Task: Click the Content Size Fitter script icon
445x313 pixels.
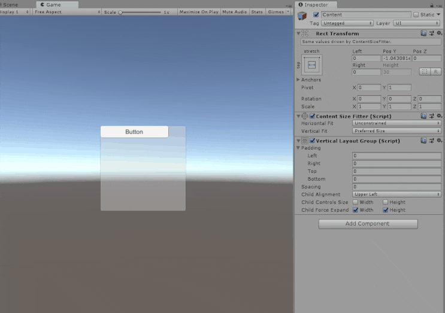Action: click(x=305, y=116)
